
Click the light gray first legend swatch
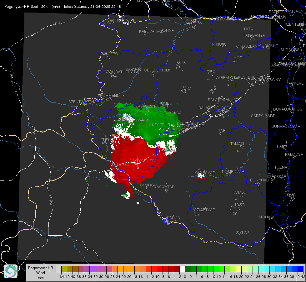click(x=58, y=269)
